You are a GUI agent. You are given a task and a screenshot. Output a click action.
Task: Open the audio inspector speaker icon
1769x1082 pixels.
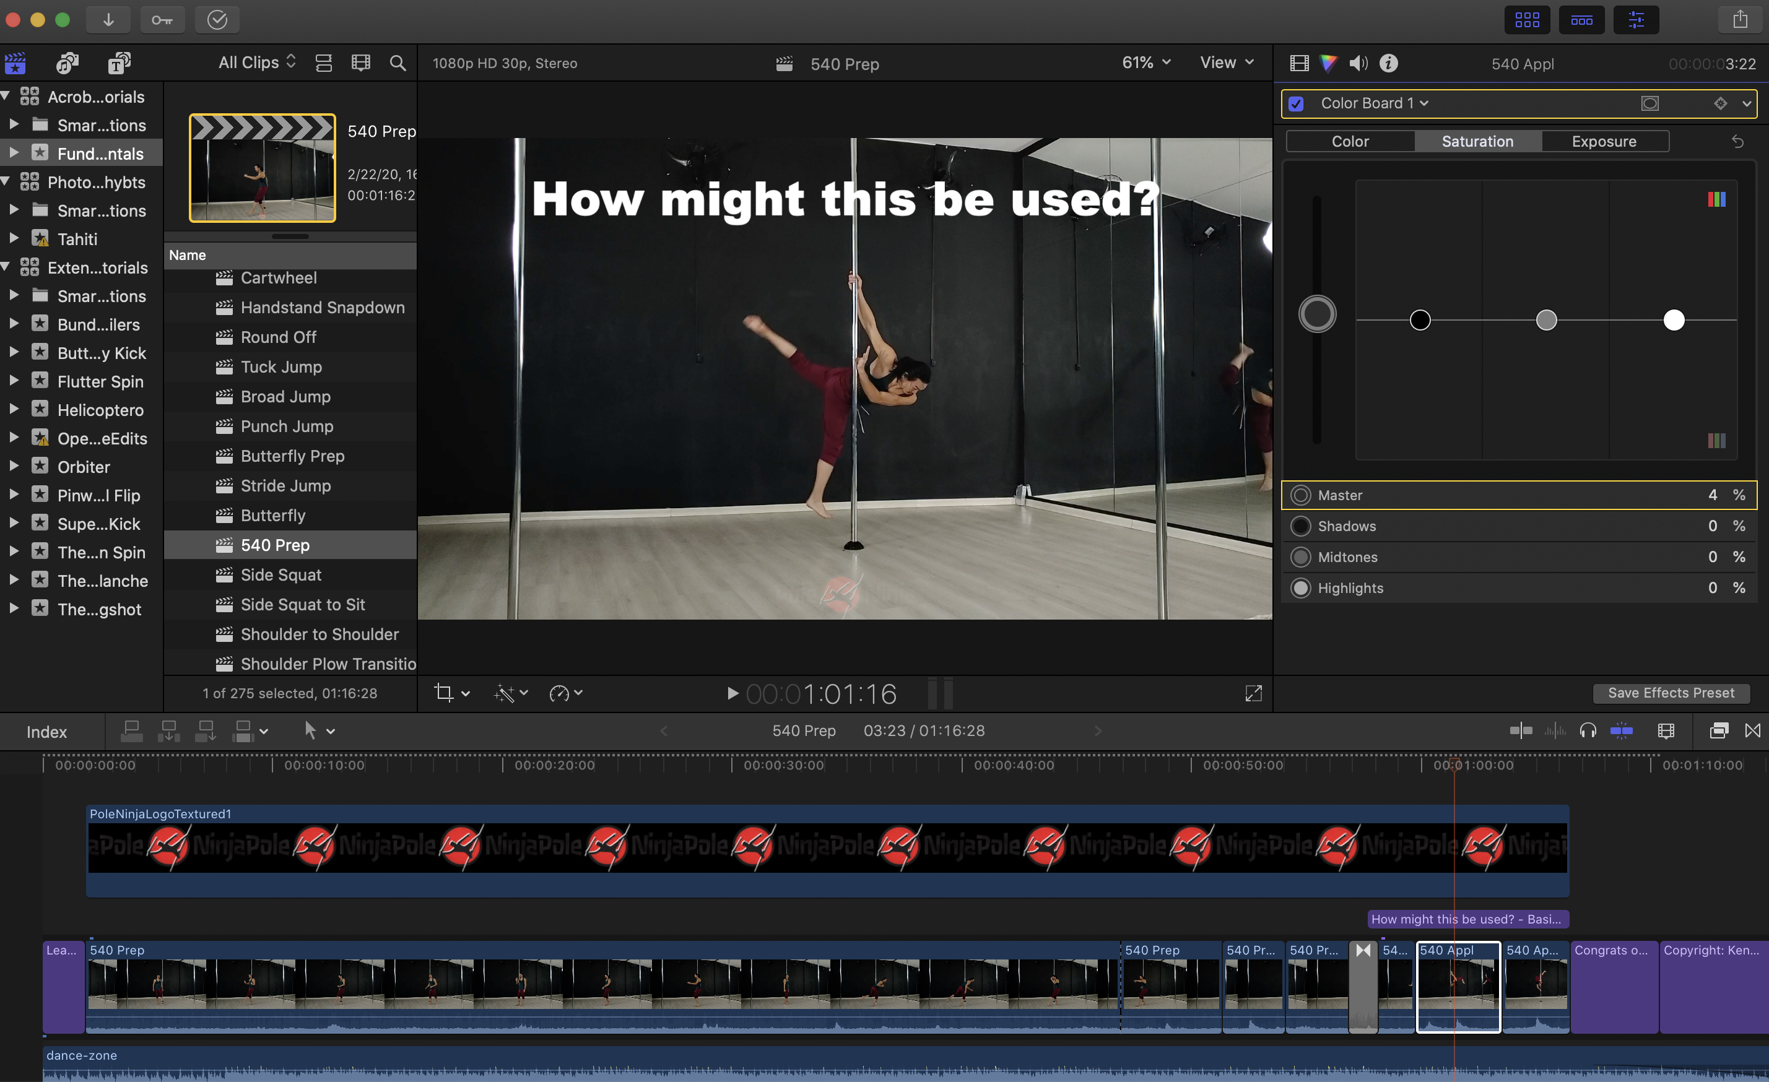coord(1358,63)
